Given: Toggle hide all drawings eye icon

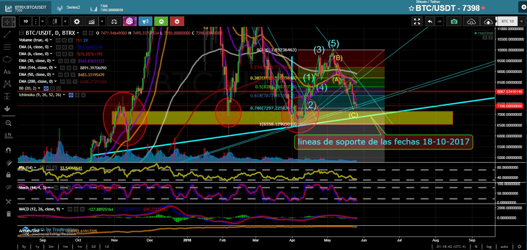Looking at the screenshot, I should click(8, 187).
